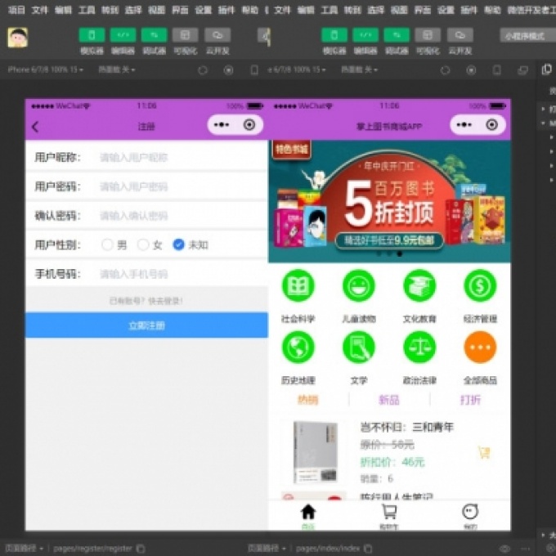Toggle 模拟器 in the register-page window toolbar
The width and height of the screenshot is (556, 556).
[x=92, y=35]
